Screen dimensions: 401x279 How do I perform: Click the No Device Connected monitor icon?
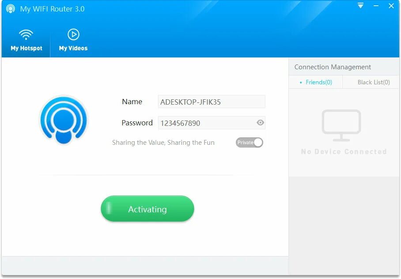[x=341, y=125]
